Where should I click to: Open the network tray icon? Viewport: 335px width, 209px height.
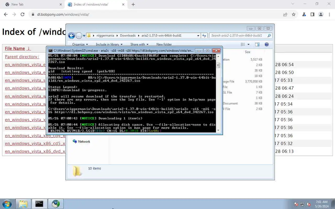click(302, 204)
